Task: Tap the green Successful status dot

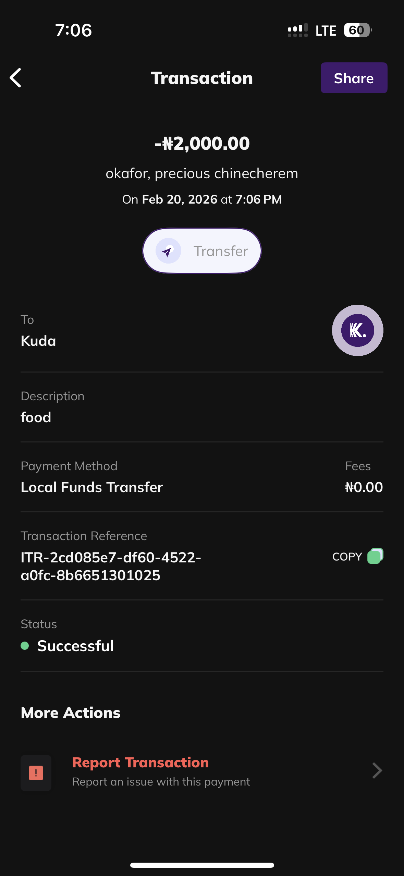Action: coord(25,646)
